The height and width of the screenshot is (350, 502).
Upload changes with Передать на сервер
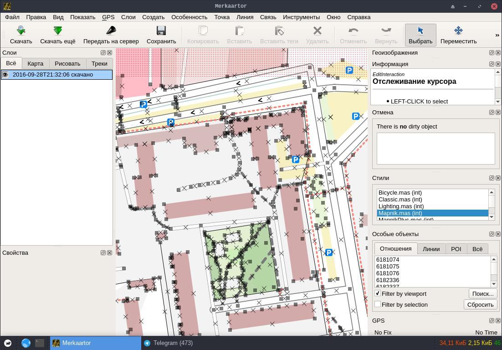[111, 35]
